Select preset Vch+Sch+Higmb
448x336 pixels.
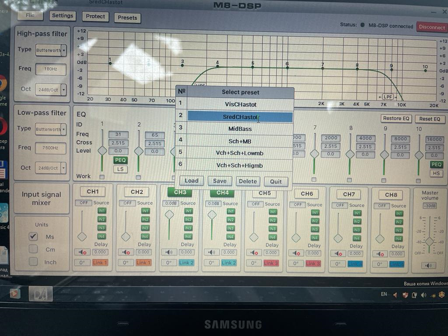click(x=240, y=165)
